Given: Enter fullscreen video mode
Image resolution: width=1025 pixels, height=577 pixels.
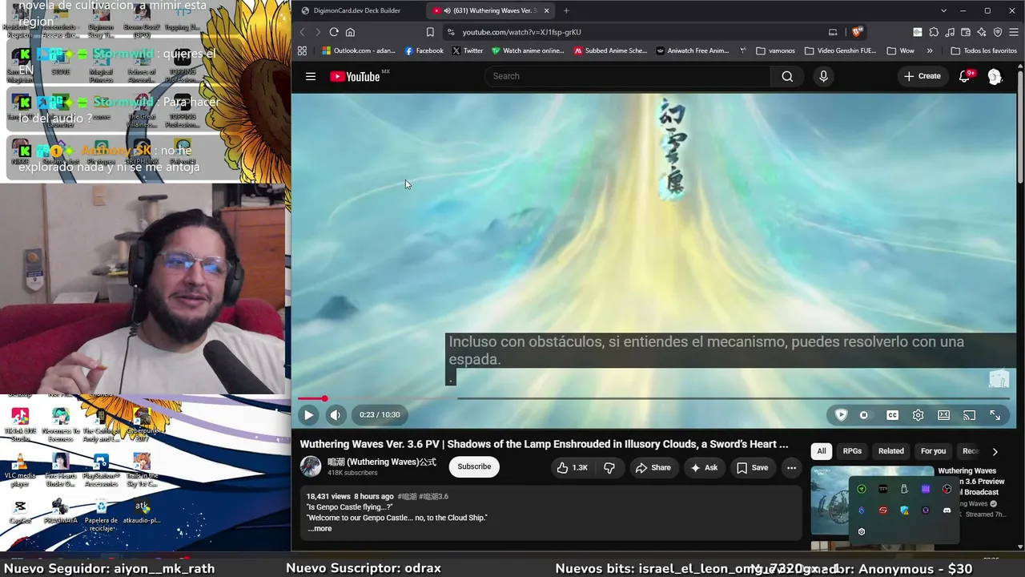Looking at the screenshot, I should [995, 415].
